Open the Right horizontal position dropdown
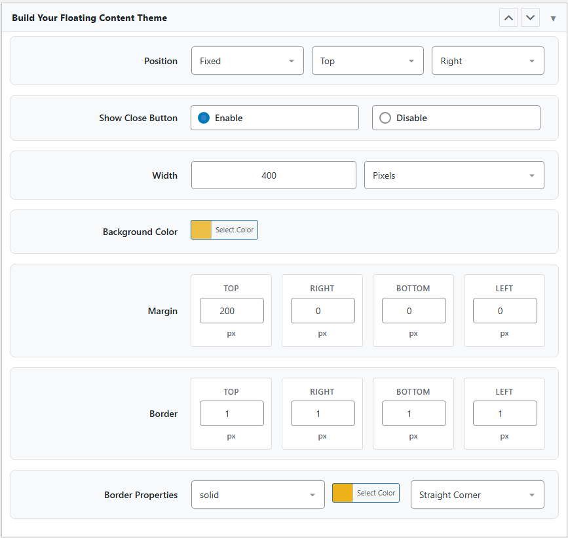The width and height of the screenshot is (568, 538). pos(487,60)
